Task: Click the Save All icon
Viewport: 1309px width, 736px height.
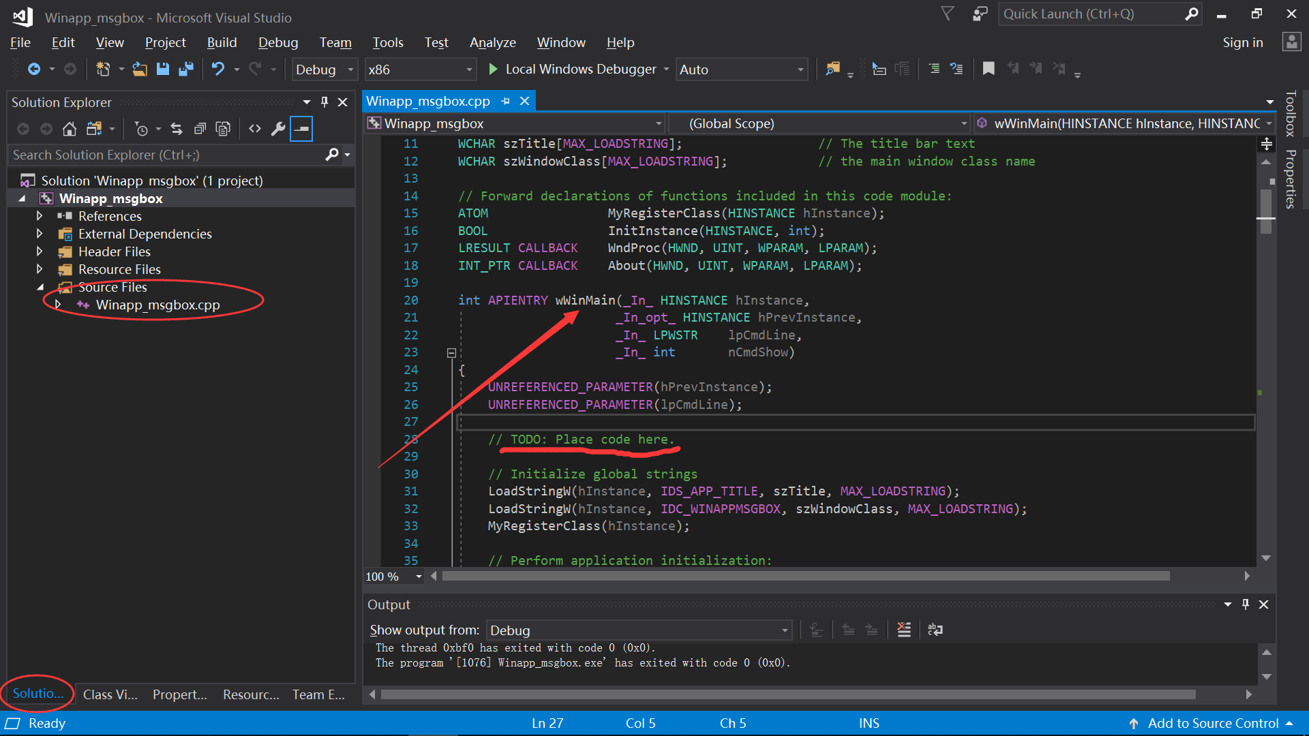Action: click(x=185, y=70)
